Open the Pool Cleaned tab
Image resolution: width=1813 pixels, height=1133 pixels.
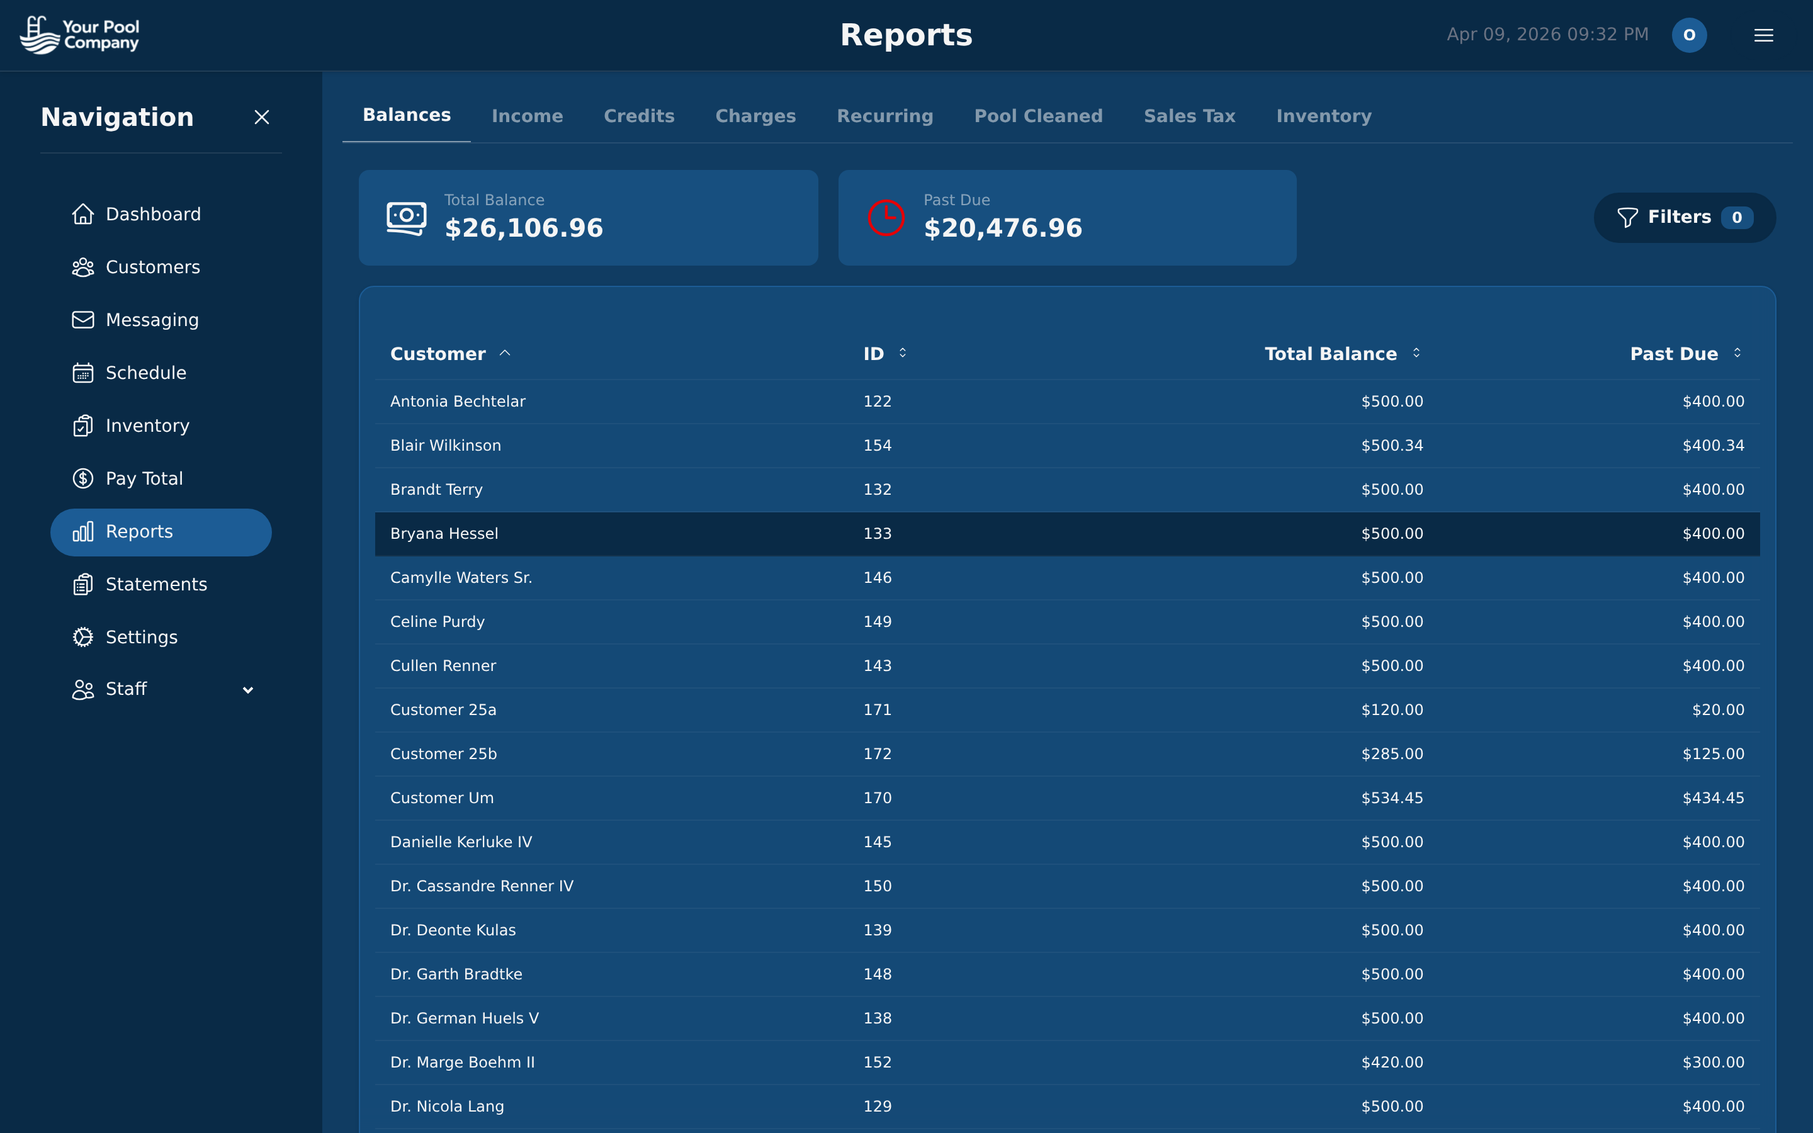1038,115
